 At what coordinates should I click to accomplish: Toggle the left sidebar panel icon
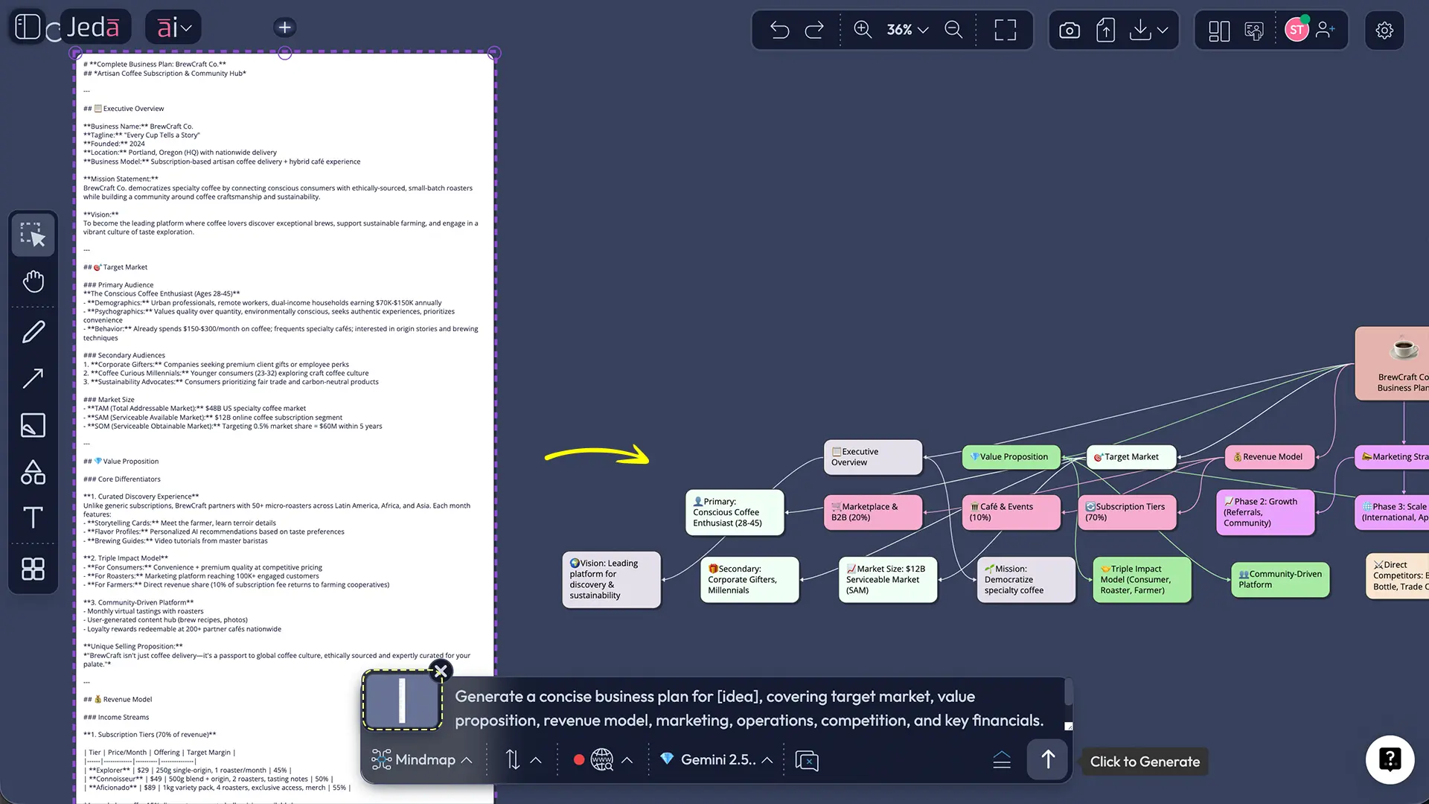coord(28,28)
